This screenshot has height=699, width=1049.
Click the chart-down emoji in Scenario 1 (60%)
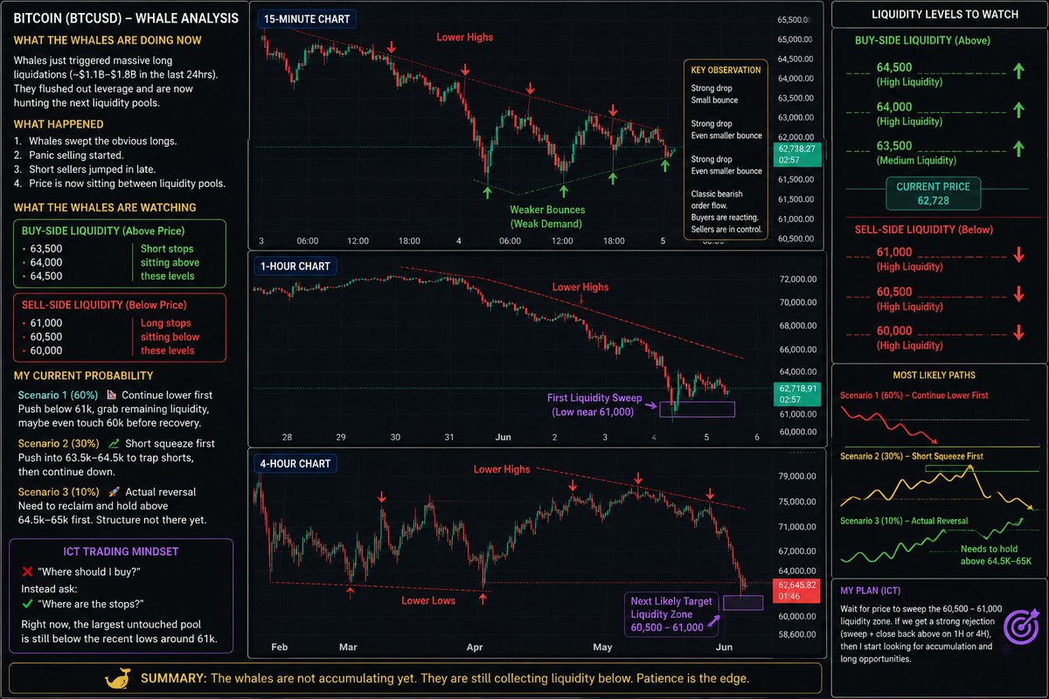coord(111,395)
